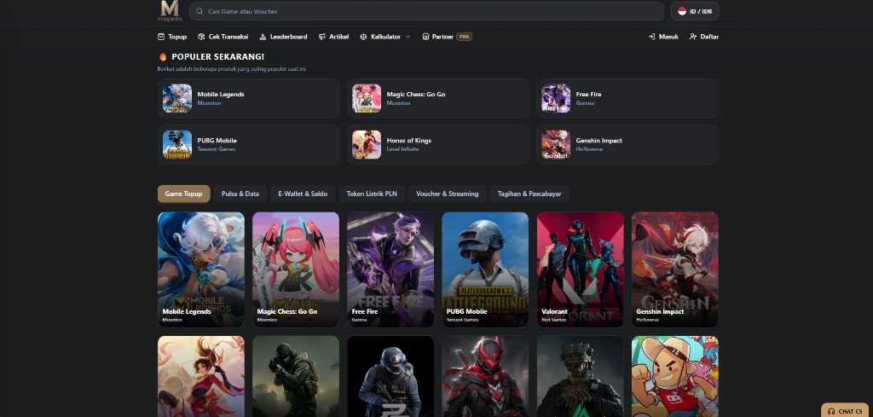Open Free Fire large game poster
The width and height of the screenshot is (873, 417).
click(x=390, y=269)
